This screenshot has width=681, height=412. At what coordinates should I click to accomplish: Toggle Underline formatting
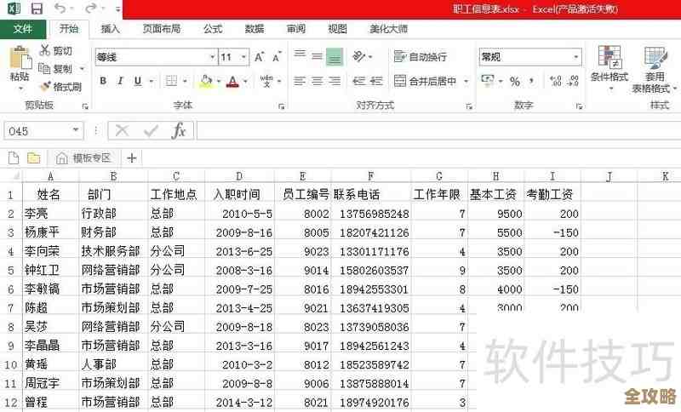pyautogui.click(x=138, y=81)
